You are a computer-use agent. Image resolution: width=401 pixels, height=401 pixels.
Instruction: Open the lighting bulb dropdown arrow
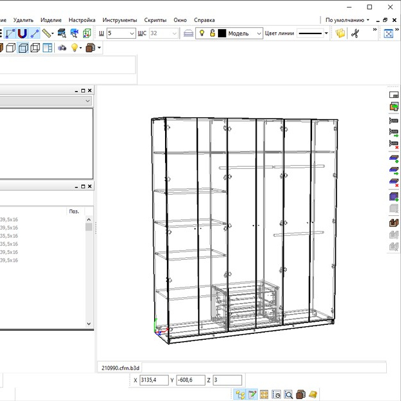coord(81,48)
